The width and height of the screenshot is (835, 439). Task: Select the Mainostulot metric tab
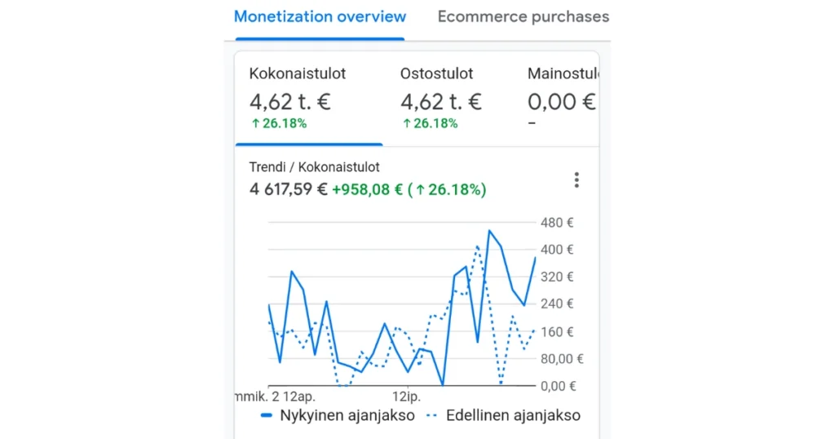click(563, 99)
